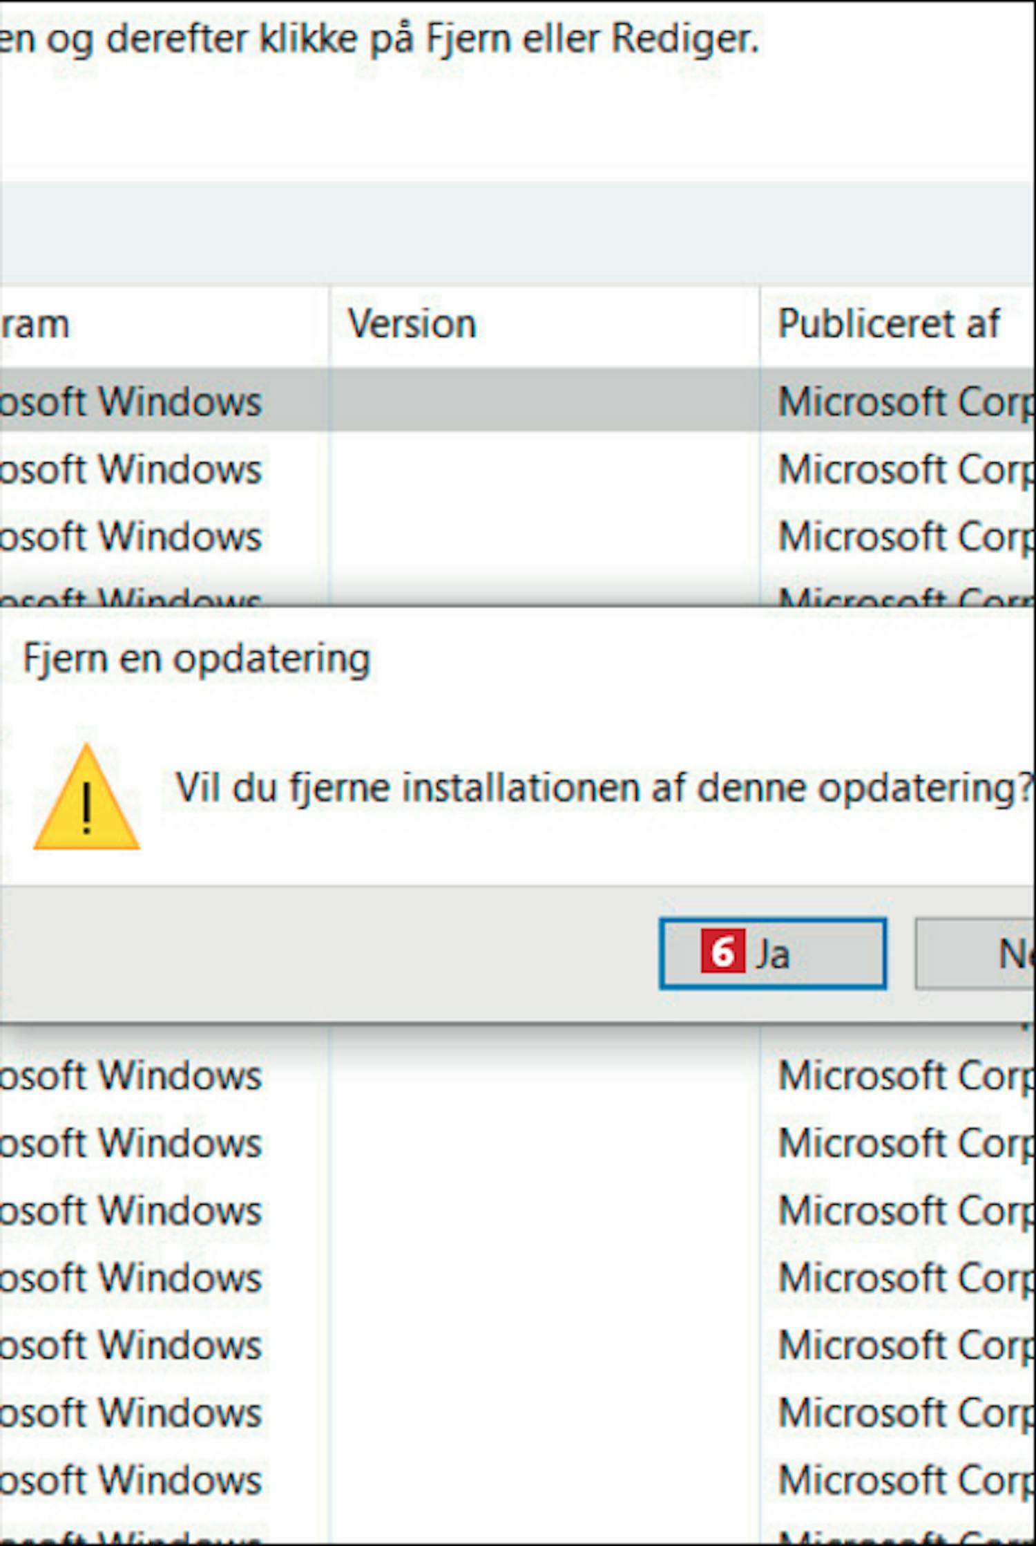This screenshot has width=1036, height=1546.
Task: Click the Fjern eller Rediger instruction text
Action: 592,38
